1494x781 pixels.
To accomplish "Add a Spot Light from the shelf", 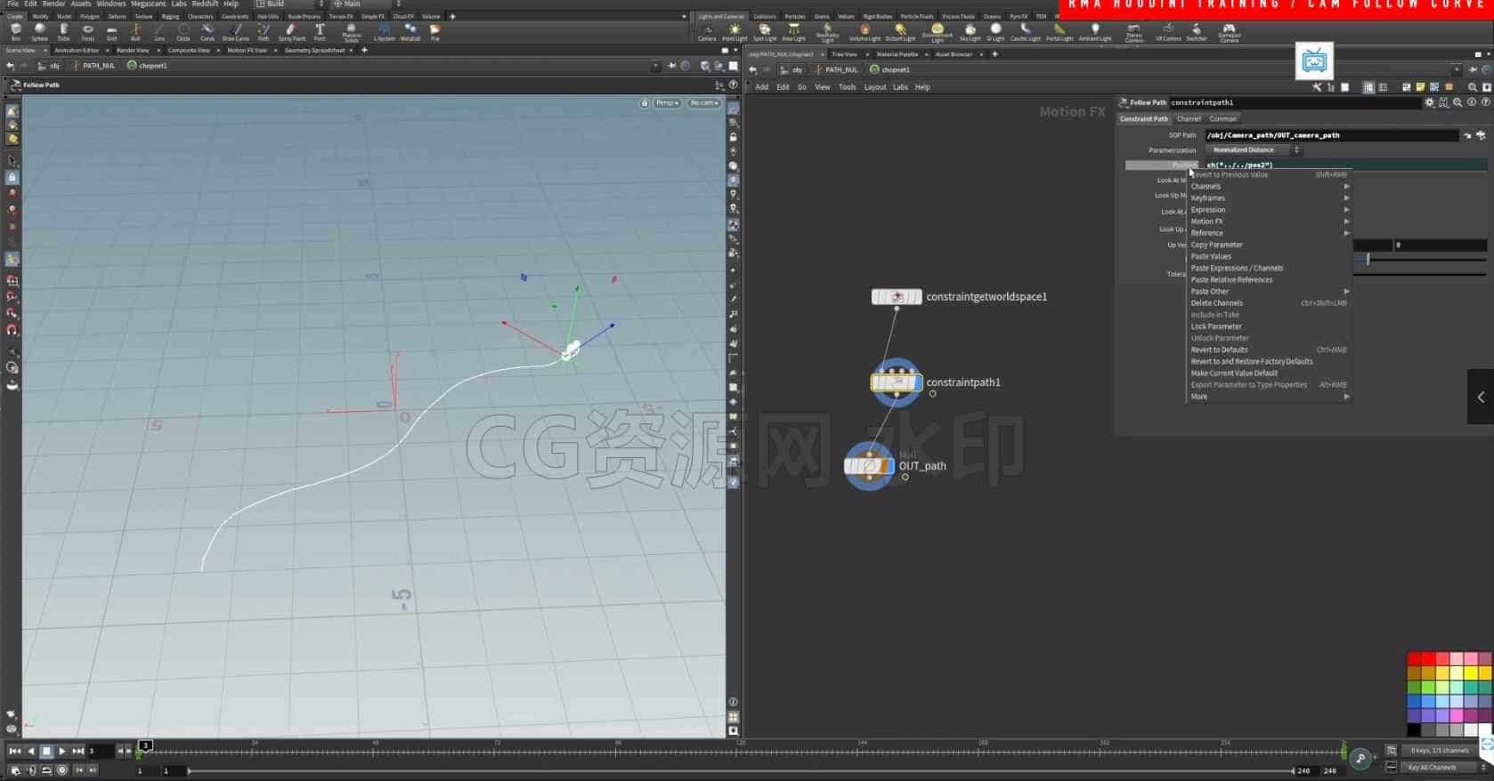I will click(x=764, y=33).
